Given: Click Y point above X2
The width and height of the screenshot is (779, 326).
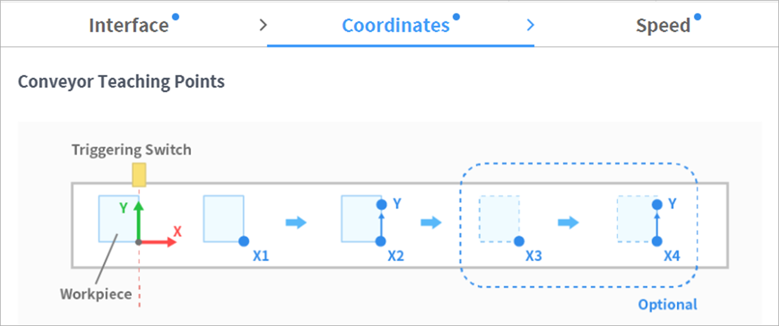Looking at the screenshot, I should (380, 204).
